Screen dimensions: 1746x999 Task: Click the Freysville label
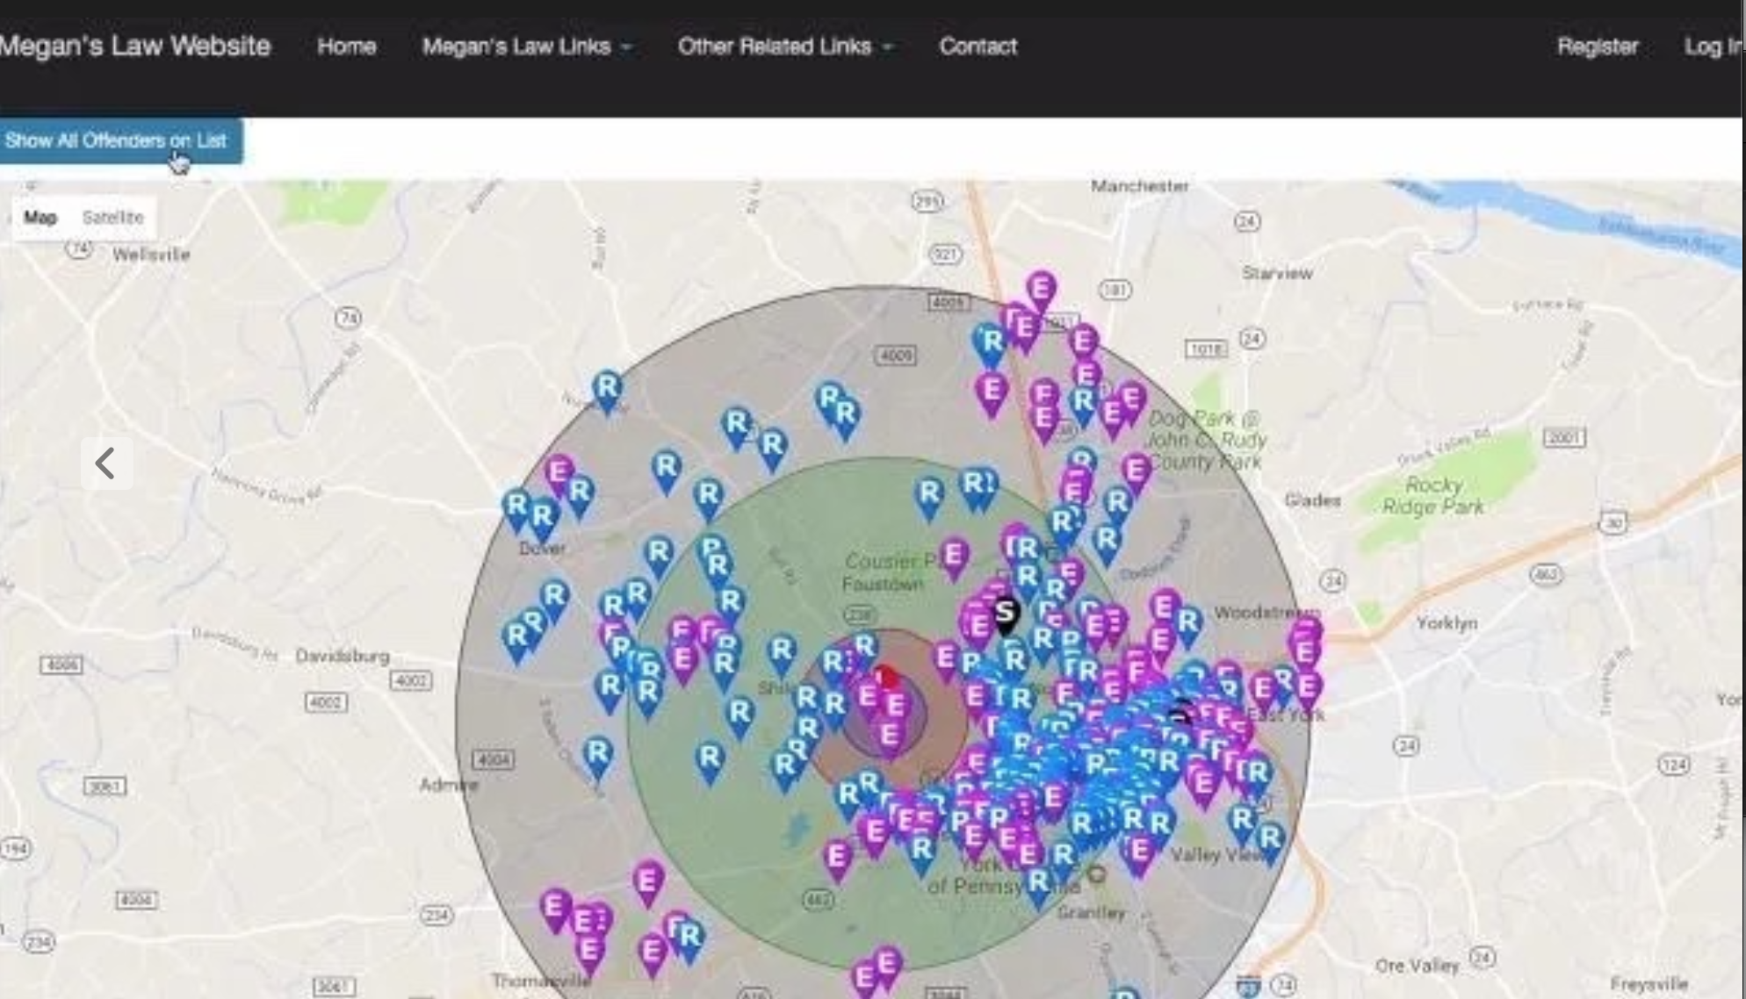pyautogui.click(x=1649, y=984)
